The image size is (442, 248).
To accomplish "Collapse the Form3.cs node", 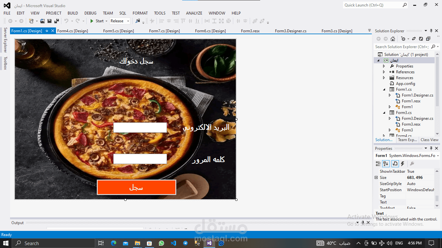I will (x=384, y=113).
